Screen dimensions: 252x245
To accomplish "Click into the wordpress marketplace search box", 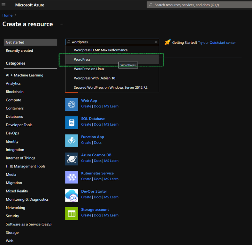I will click(x=112, y=42).
